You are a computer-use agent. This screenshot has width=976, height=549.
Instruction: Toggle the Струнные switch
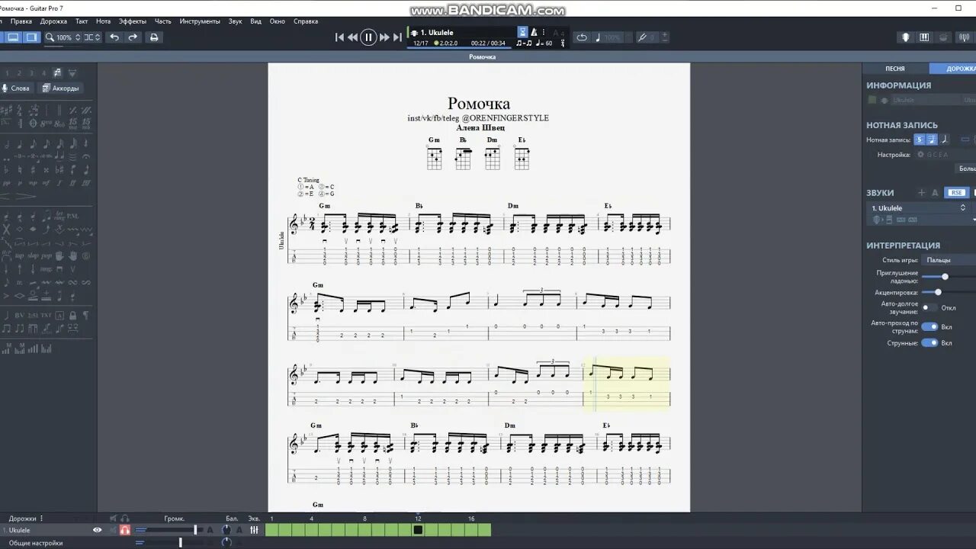coord(929,343)
